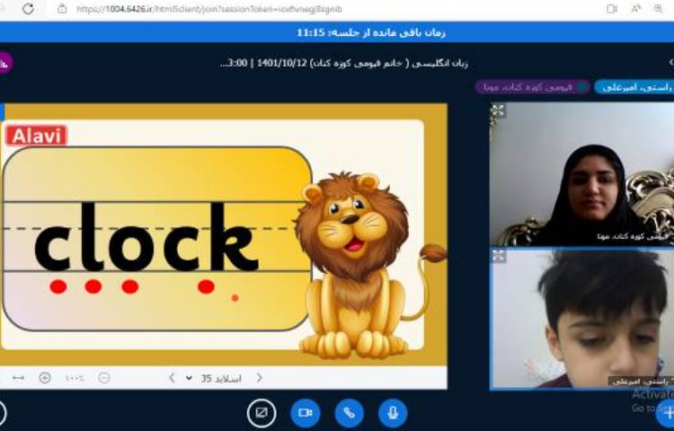The image size is (674, 431).
Task: Zoom out the slide with minus icon
Action: point(104,378)
